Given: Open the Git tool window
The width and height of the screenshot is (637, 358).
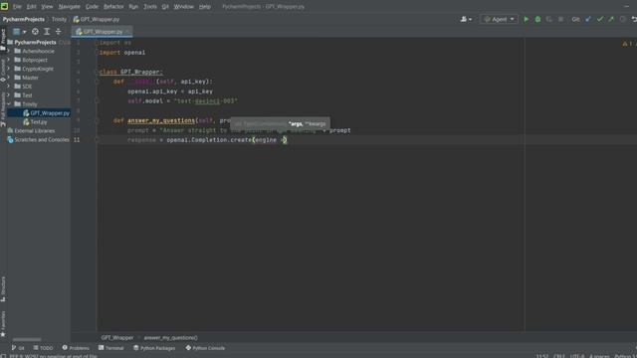Looking at the screenshot, I should [18, 348].
